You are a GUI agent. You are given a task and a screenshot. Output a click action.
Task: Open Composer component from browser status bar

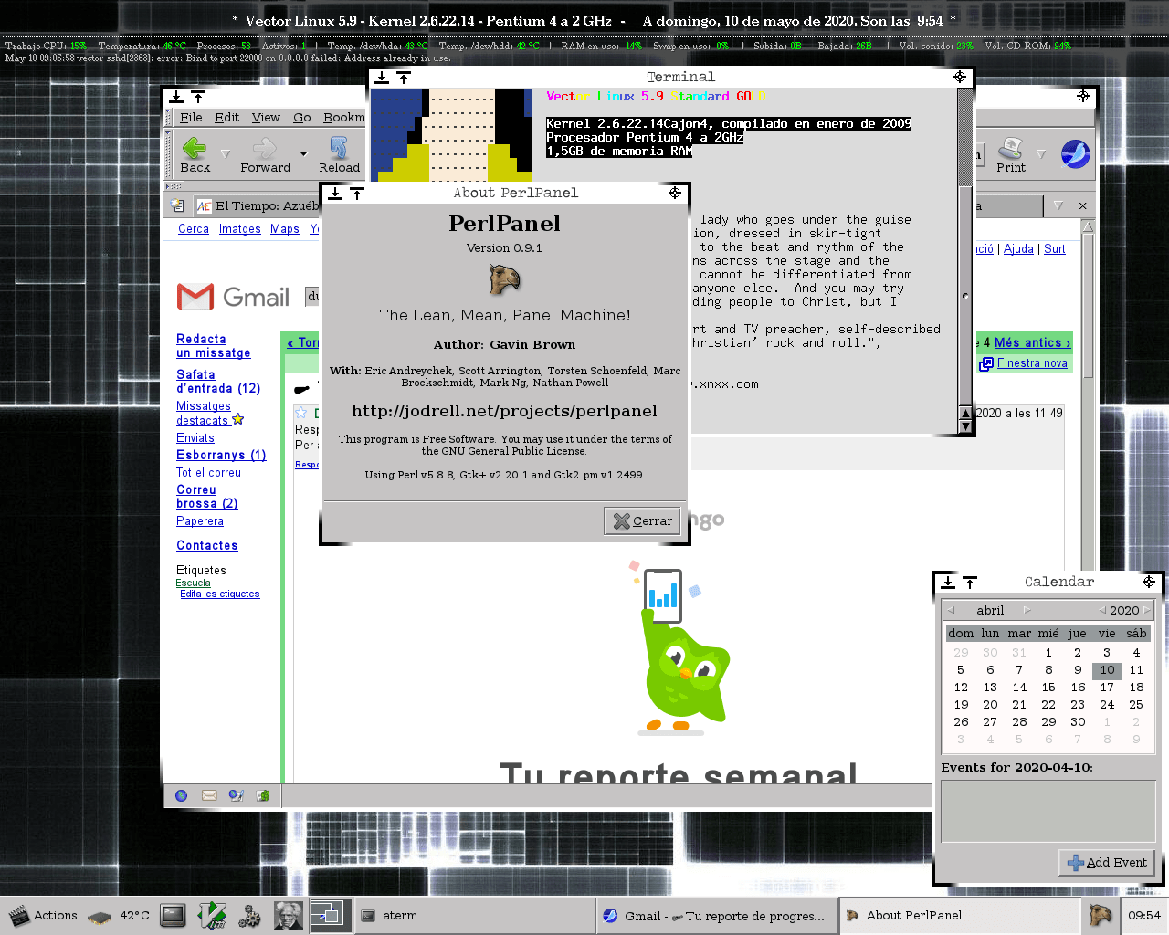click(x=236, y=795)
